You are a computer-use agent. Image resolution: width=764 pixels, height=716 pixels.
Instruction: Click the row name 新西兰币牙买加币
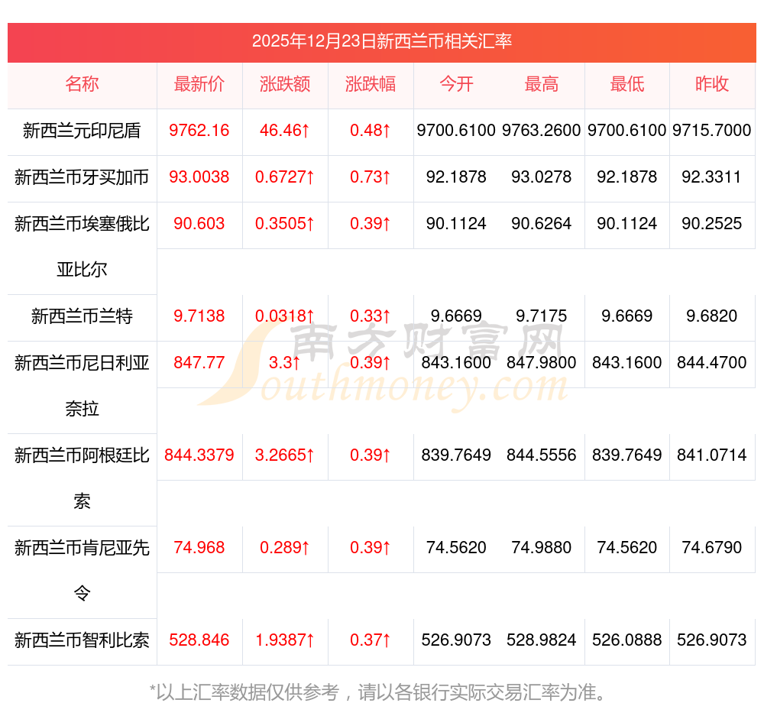coord(82,177)
